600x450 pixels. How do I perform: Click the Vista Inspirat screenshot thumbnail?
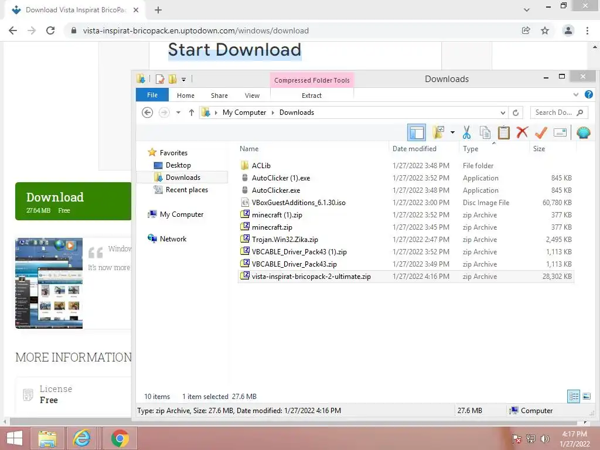[x=49, y=283]
